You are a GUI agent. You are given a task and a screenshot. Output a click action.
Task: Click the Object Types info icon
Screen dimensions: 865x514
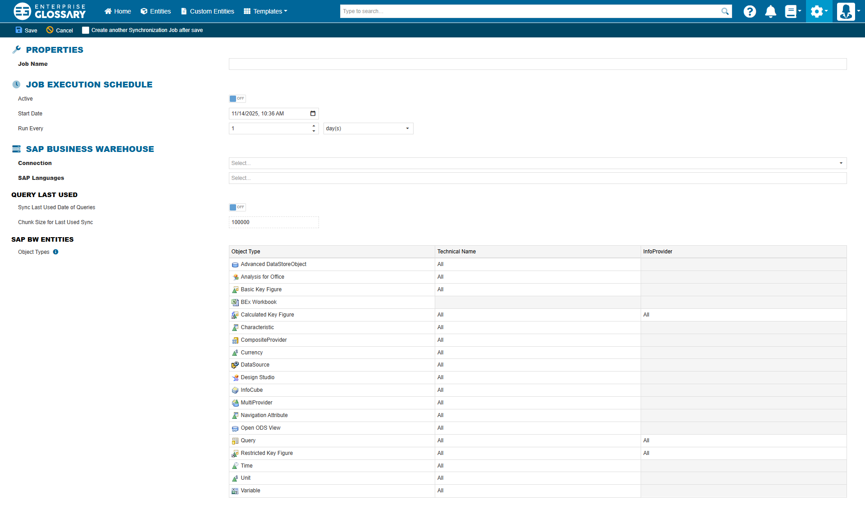click(56, 252)
